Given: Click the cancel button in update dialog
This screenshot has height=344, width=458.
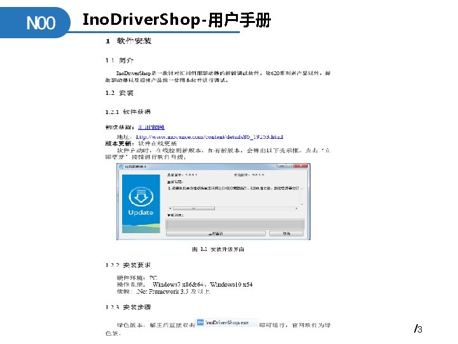Looking at the screenshot, I should [286, 233].
